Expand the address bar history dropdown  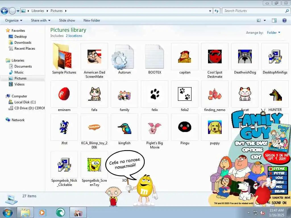210,11
